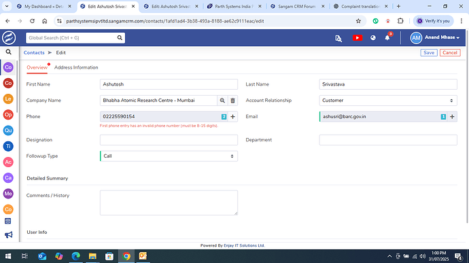This screenshot has height=263, width=469.
Task: Open the orange Co module icon near sidebar bottom
Action: tap(8, 209)
